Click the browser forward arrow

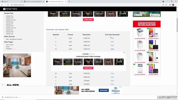click(x=5, y=5)
